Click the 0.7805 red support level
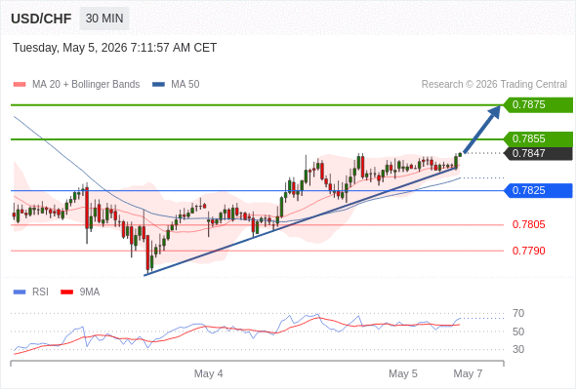This screenshot has height=390, width=576. (x=528, y=224)
